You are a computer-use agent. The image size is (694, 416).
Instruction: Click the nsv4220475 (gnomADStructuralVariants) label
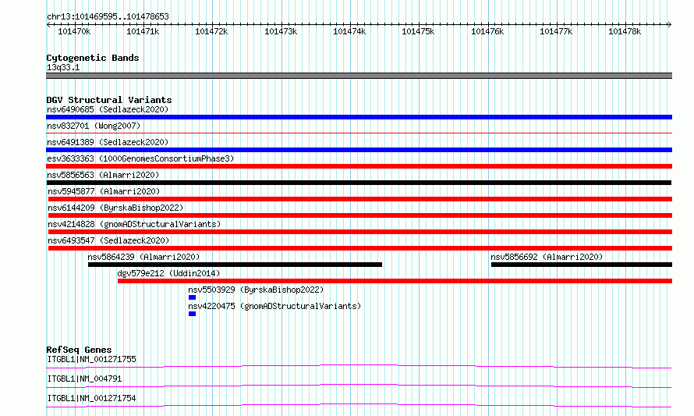tap(274, 306)
